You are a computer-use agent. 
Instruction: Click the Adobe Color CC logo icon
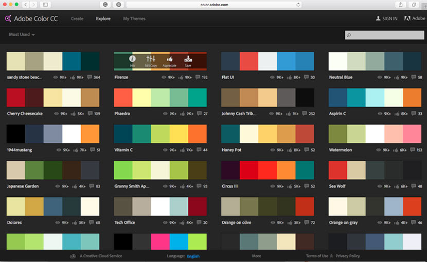[8, 18]
